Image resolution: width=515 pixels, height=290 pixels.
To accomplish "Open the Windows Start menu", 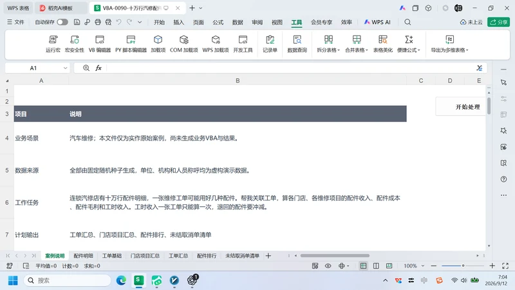I will pyautogui.click(x=13, y=280).
